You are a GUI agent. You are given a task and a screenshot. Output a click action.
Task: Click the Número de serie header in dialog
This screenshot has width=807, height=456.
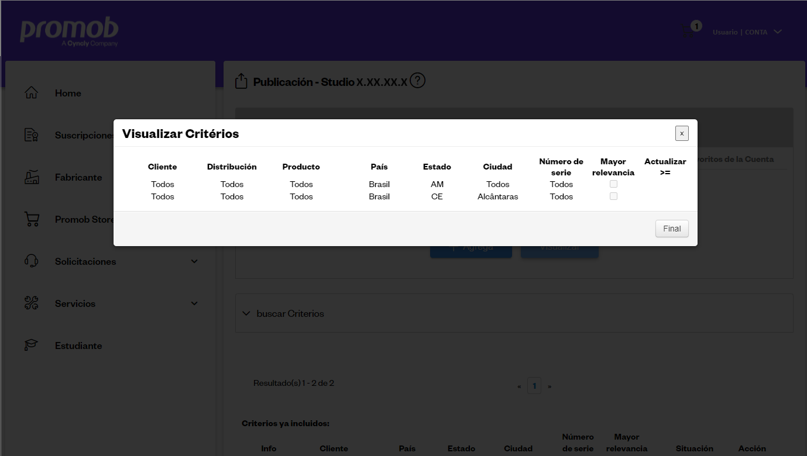click(561, 167)
